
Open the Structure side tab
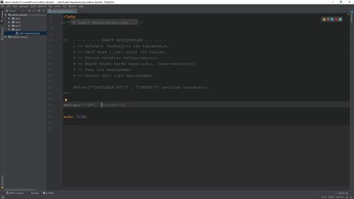(2, 33)
